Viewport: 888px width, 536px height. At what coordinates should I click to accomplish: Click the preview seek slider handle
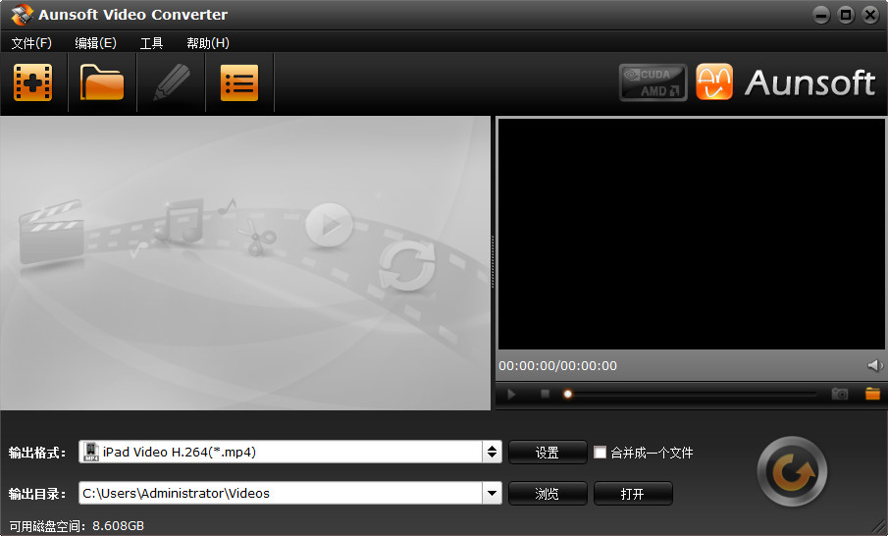pyautogui.click(x=567, y=394)
